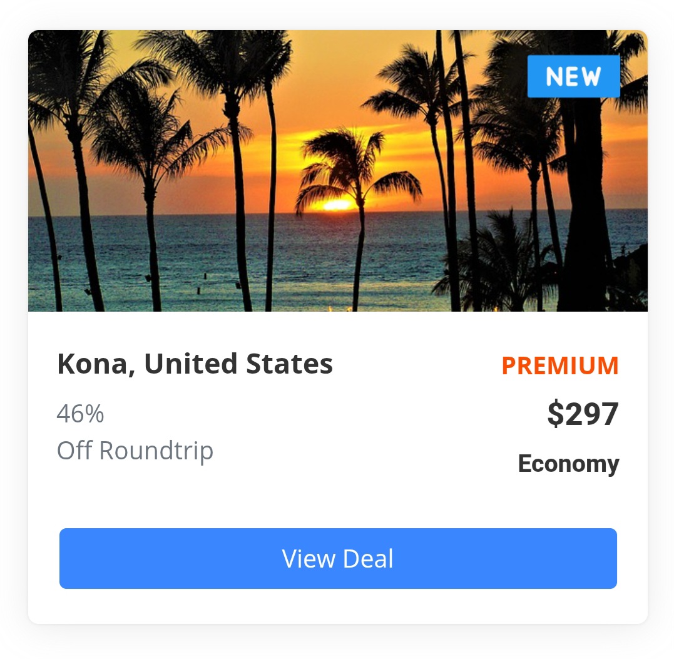Click the words United States in title
The height and width of the screenshot is (659, 674).
238,364
